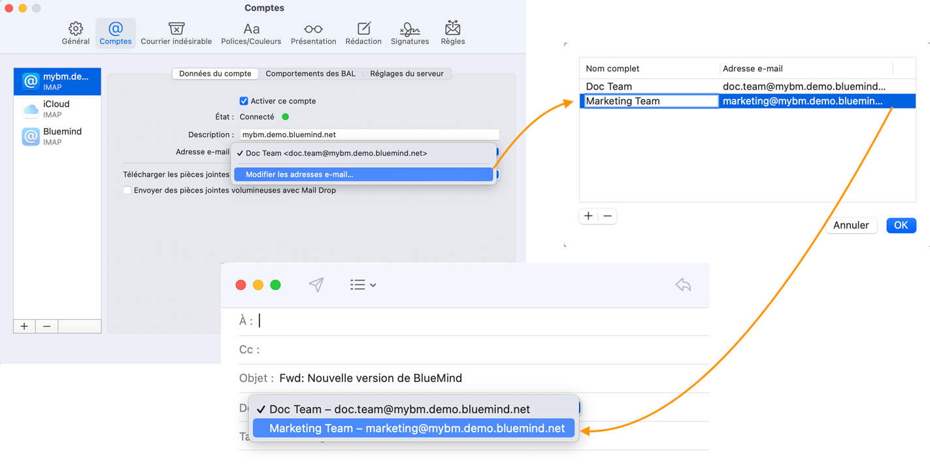Image resolution: width=930 pixels, height=465 pixels.
Task: Open the Général preferences pane
Action: pos(76,33)
